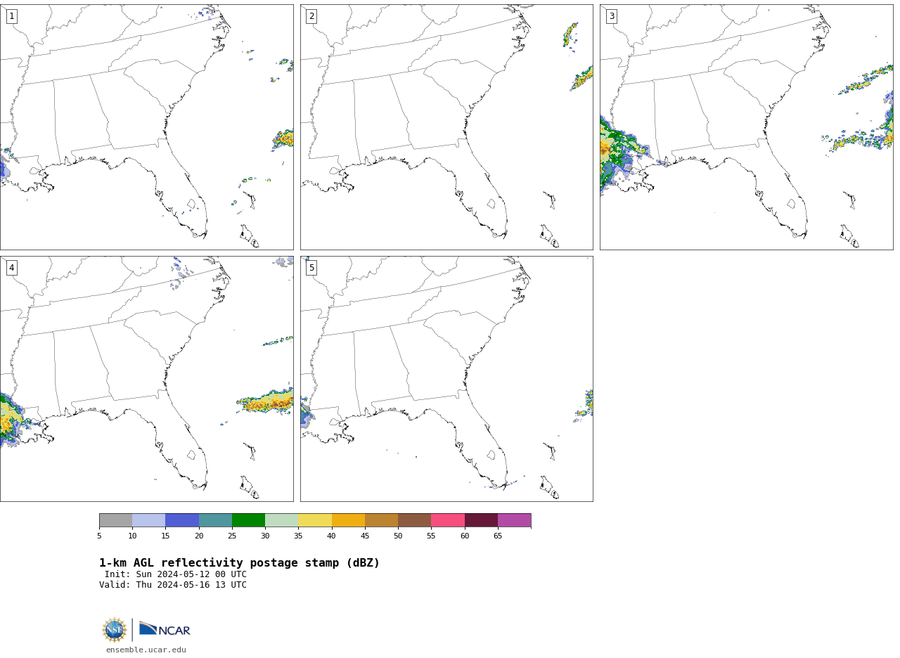Click the dark green 25-30 dBZ swatch
Screen dimensions: 900x658
(248, 520)
